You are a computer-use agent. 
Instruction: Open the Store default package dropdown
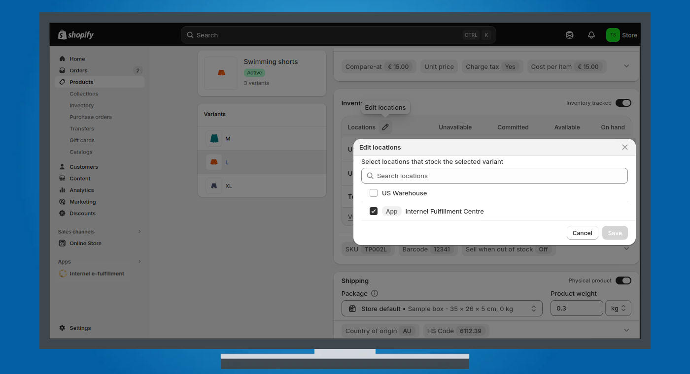[x=442, y=309]
